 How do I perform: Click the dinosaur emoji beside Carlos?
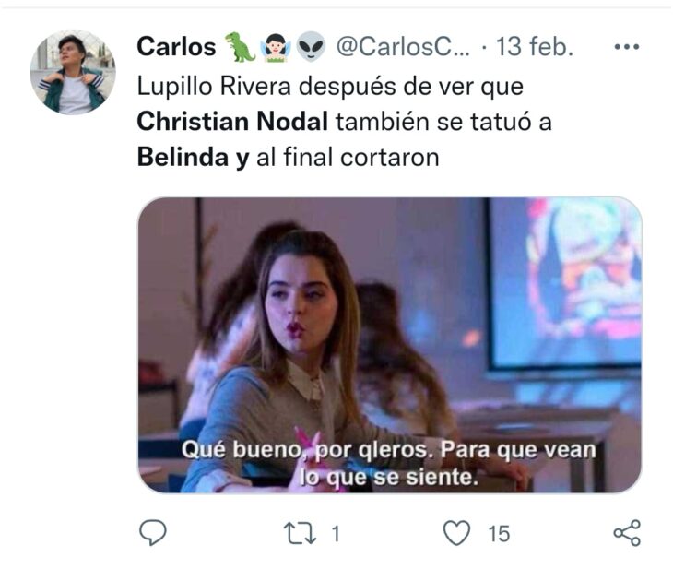point(240,46)
